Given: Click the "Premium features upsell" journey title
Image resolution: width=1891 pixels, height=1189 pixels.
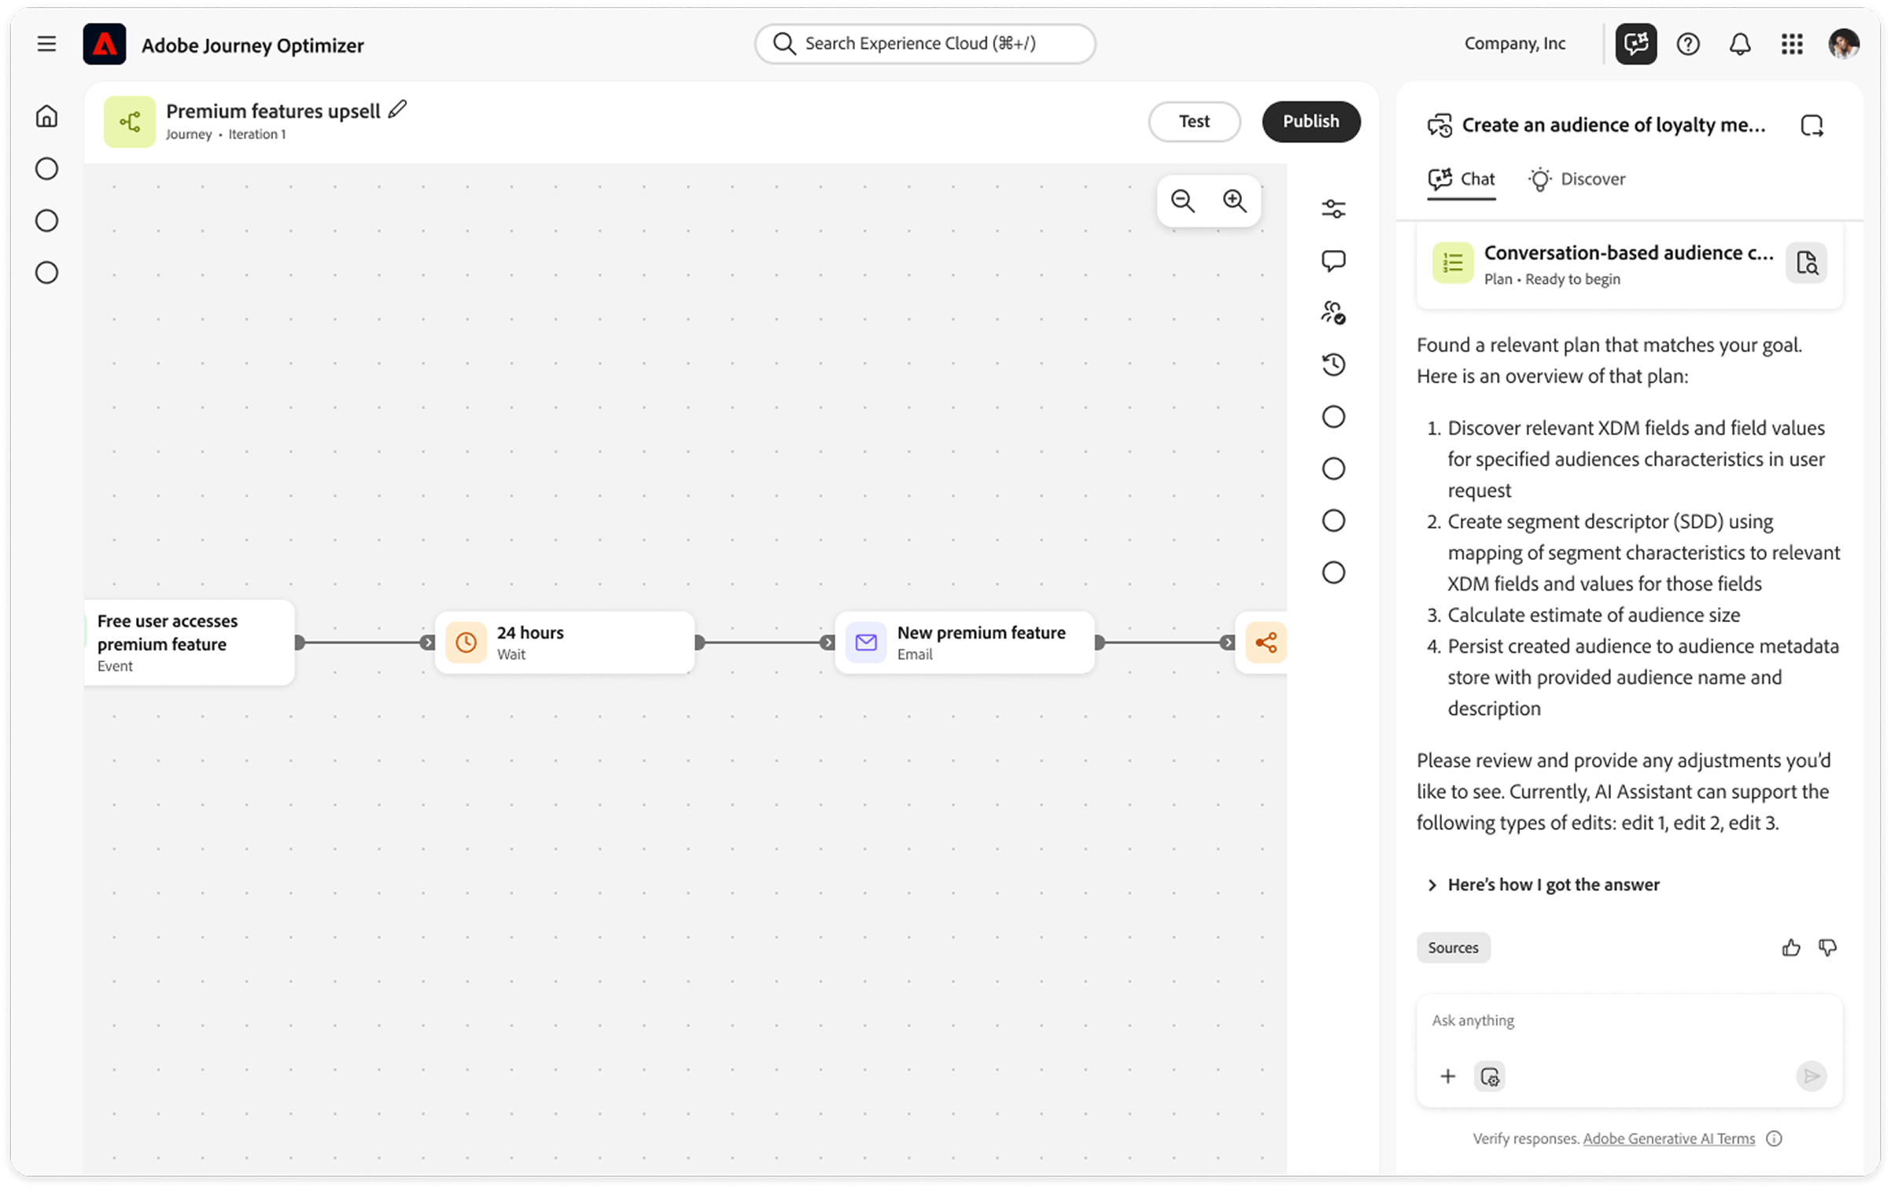Looking at the screenshot, I should tap(273, 111).
